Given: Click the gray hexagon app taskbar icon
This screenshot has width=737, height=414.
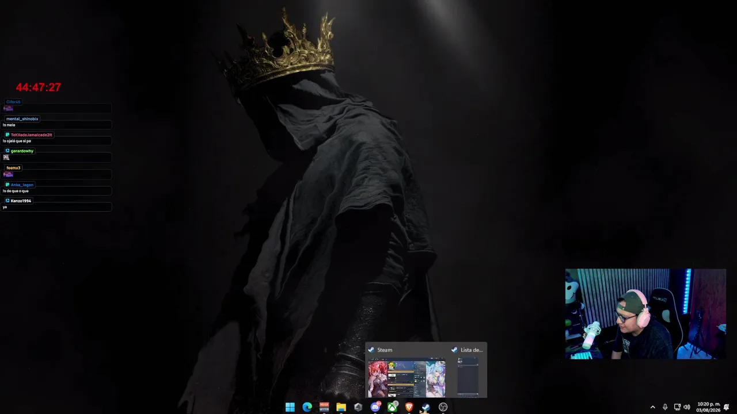Looking at the screenshot, I should (x=358, y=407).
